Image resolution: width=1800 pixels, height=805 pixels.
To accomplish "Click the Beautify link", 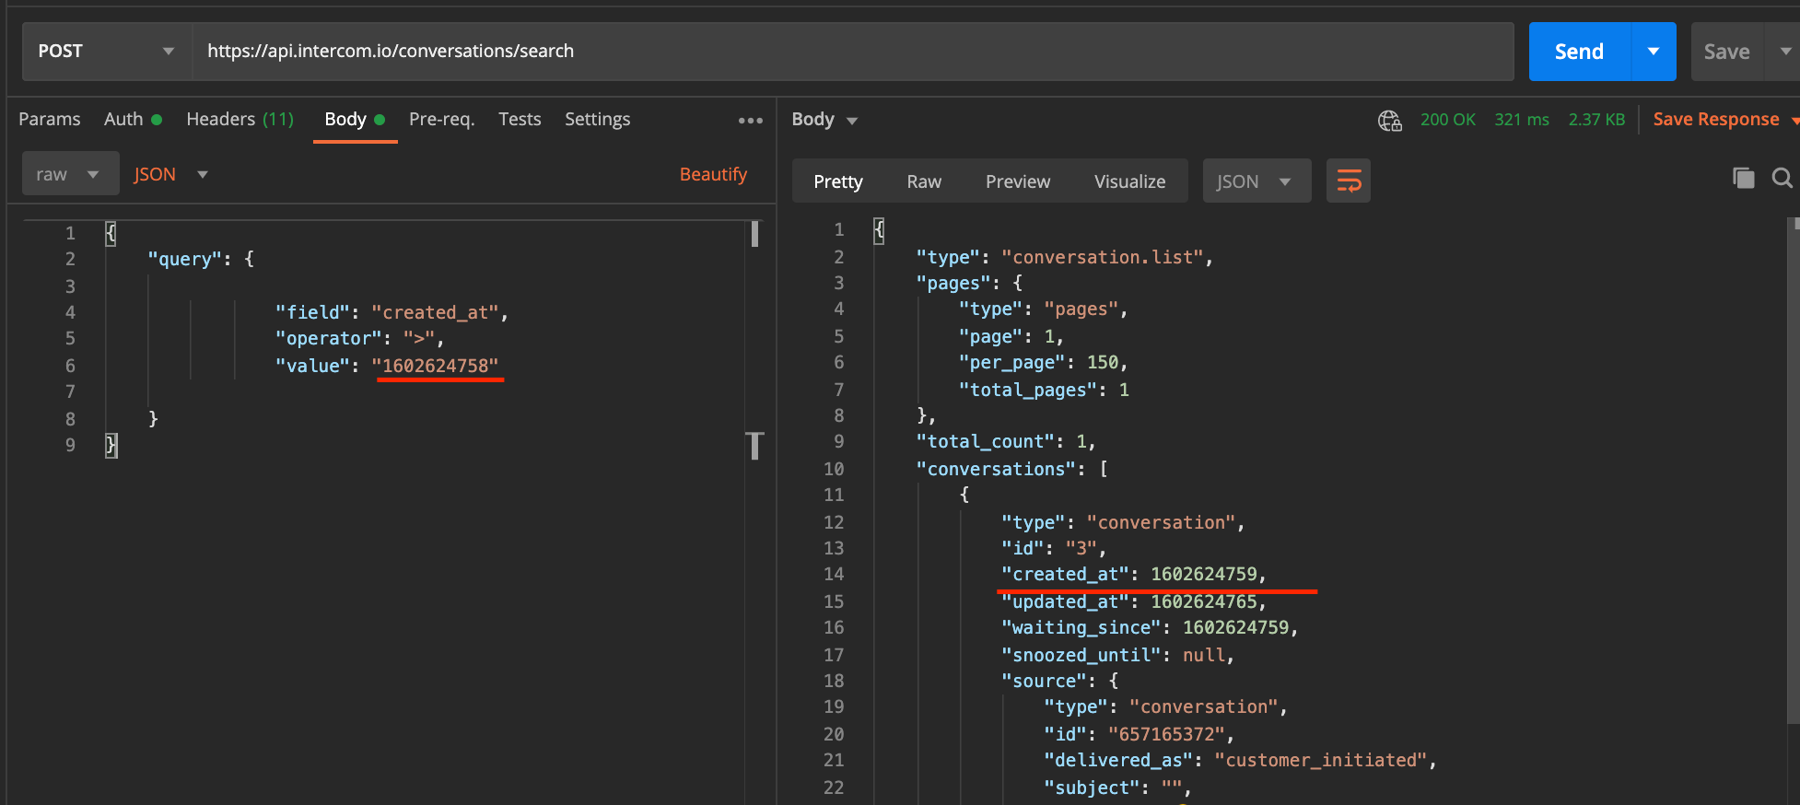I will tap(713, 174).
